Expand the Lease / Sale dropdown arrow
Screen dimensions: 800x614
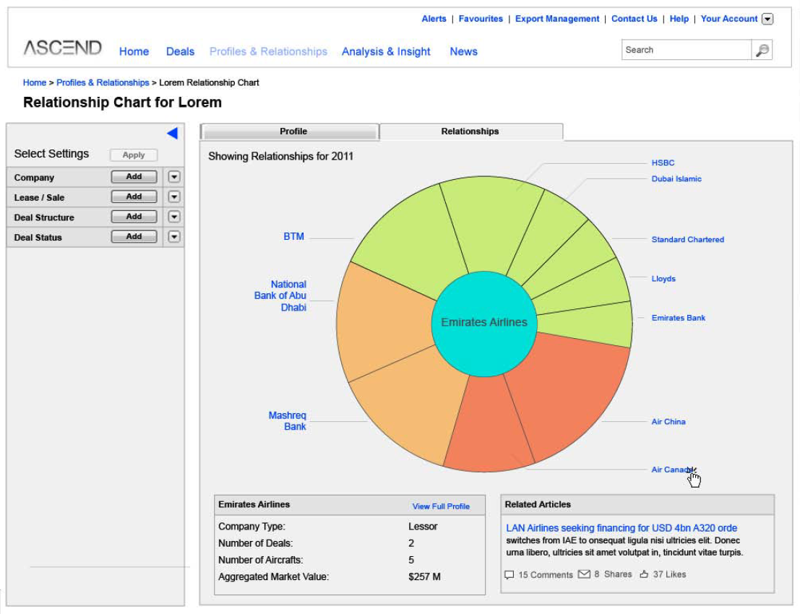(174, 197)
